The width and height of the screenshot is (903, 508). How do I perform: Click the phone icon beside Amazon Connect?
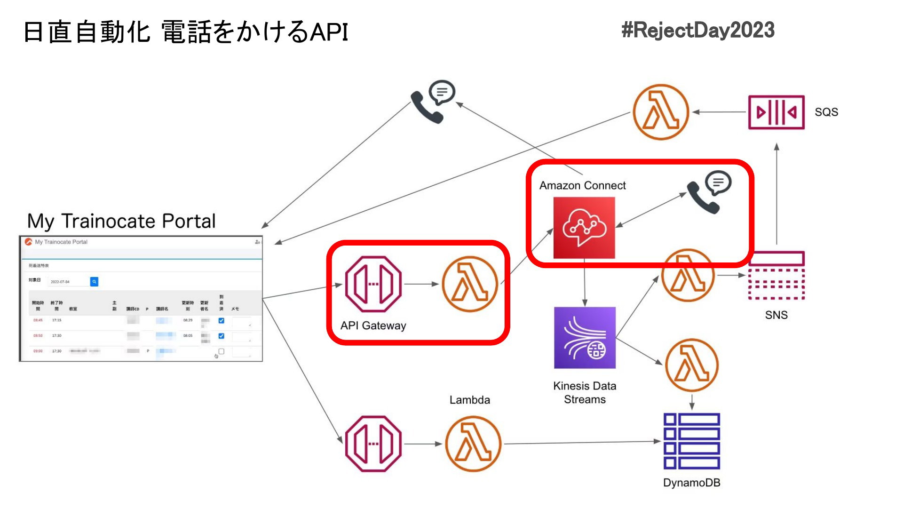click(x=709, y=192)
